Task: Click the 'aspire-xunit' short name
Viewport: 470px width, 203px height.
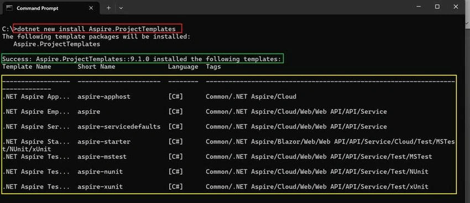Action: (100, 187)
